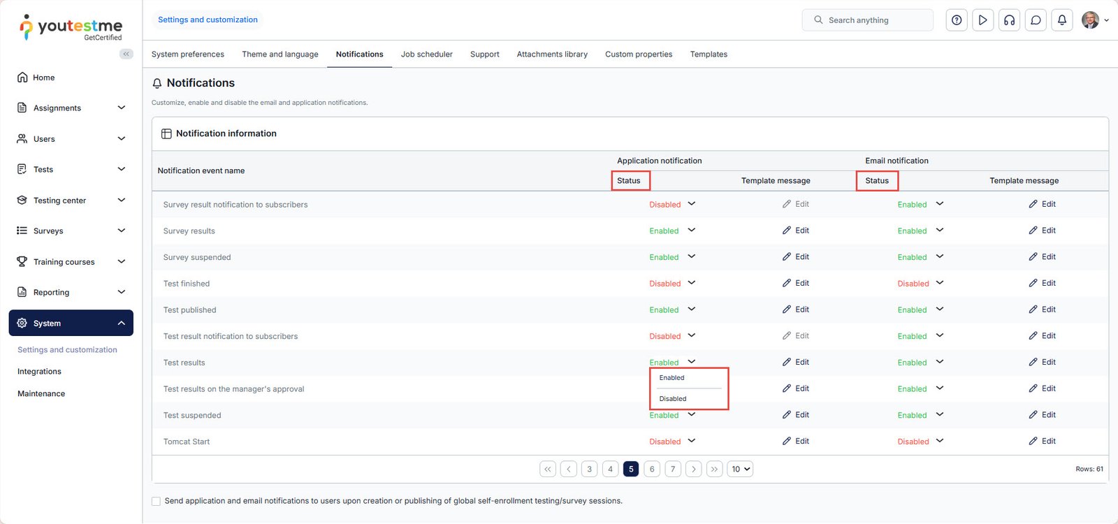Open the headset support icon
Screen dimensions: 1118x524
[x=1009, y=20]
